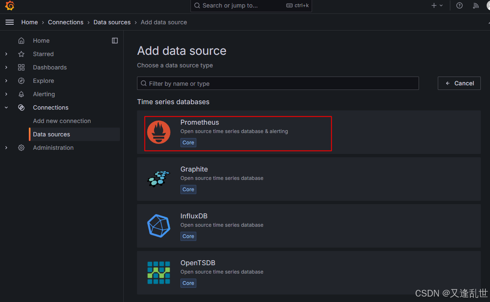The image size is (490, 302).
Task: Click the plus add new icon
Action: (434, 5)
